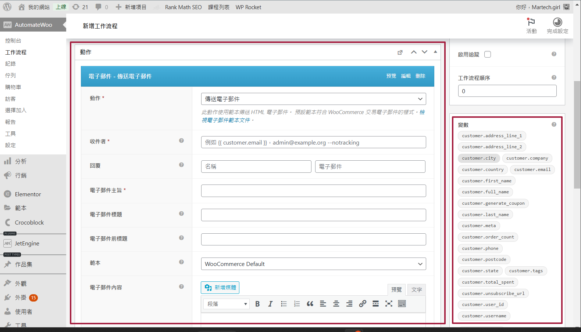
Task: Insert numbered list in editor
Action: pos(297,304)
